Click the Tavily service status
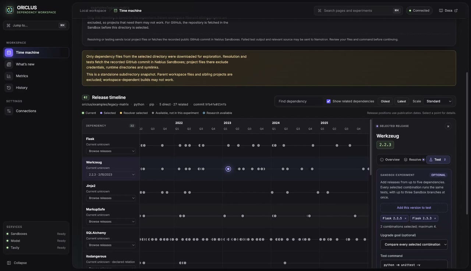This screenshot has width=471, height=271. [36, 248]
